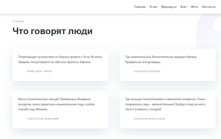Open the Главная menu item

140,7
